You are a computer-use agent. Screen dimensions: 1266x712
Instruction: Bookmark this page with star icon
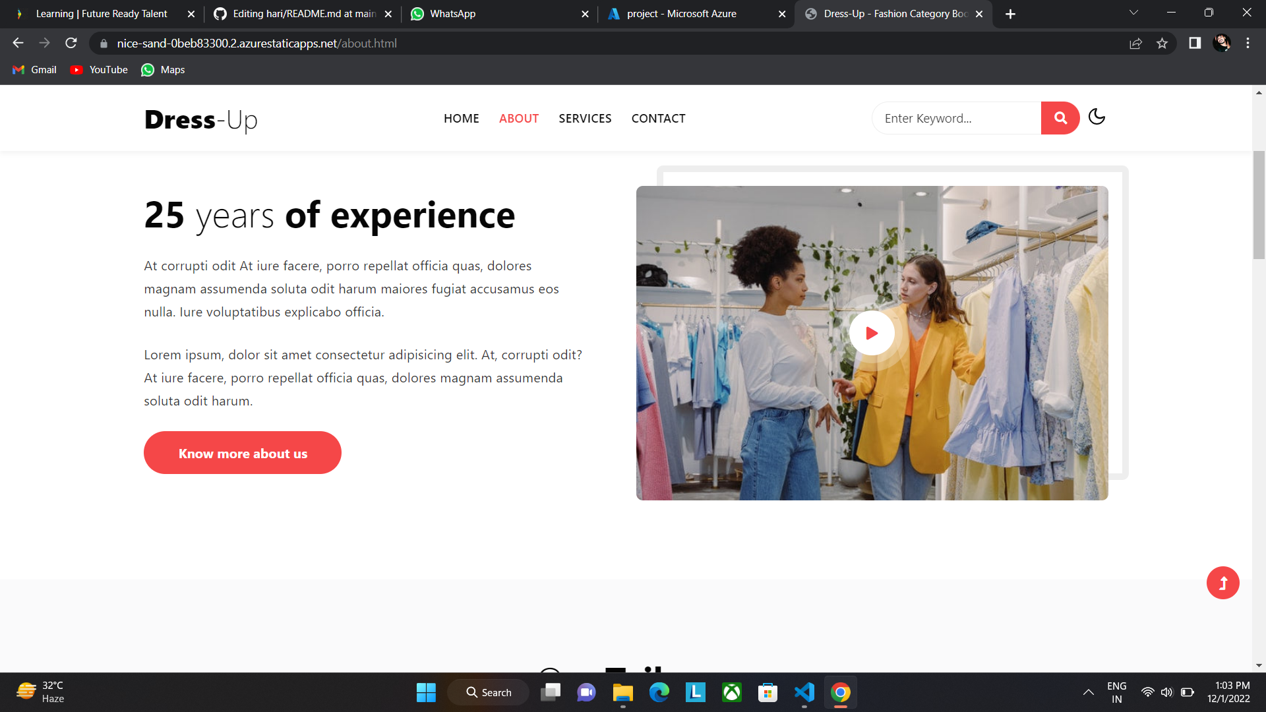[x=1162, y=44]
